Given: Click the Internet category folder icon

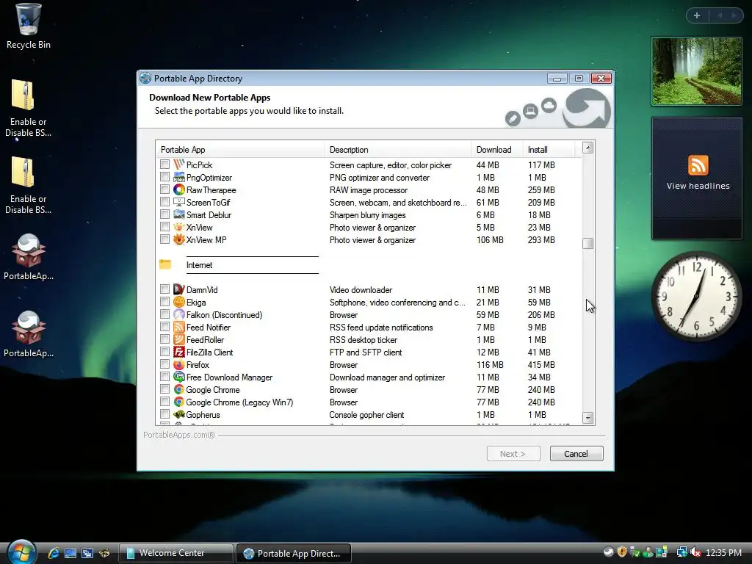Looking at the screenshot, I should tap(165, 264).
